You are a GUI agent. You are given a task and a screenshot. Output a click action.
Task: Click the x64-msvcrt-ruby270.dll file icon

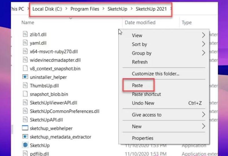(x=25, y=51)
